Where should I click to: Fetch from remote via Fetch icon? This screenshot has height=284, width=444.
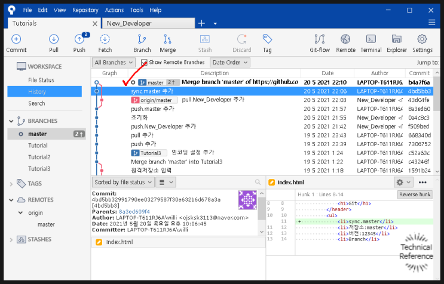(x=105, y=39)
